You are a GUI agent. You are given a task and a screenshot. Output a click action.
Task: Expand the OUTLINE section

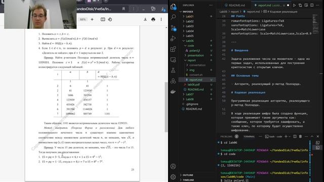(x=197, y=175)
